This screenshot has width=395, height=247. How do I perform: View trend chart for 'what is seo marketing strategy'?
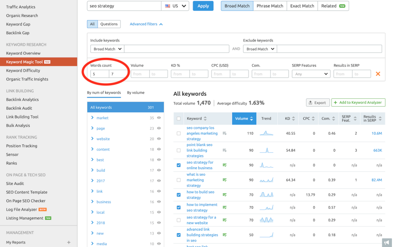266,180
